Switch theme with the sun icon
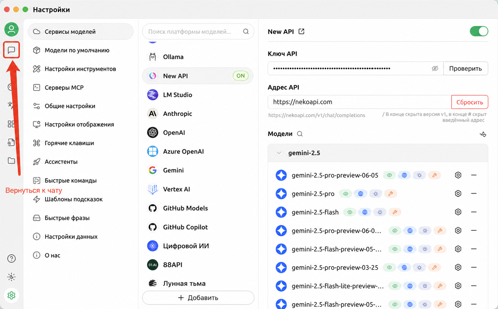This screenshot has height=309, width=498. 12,277
